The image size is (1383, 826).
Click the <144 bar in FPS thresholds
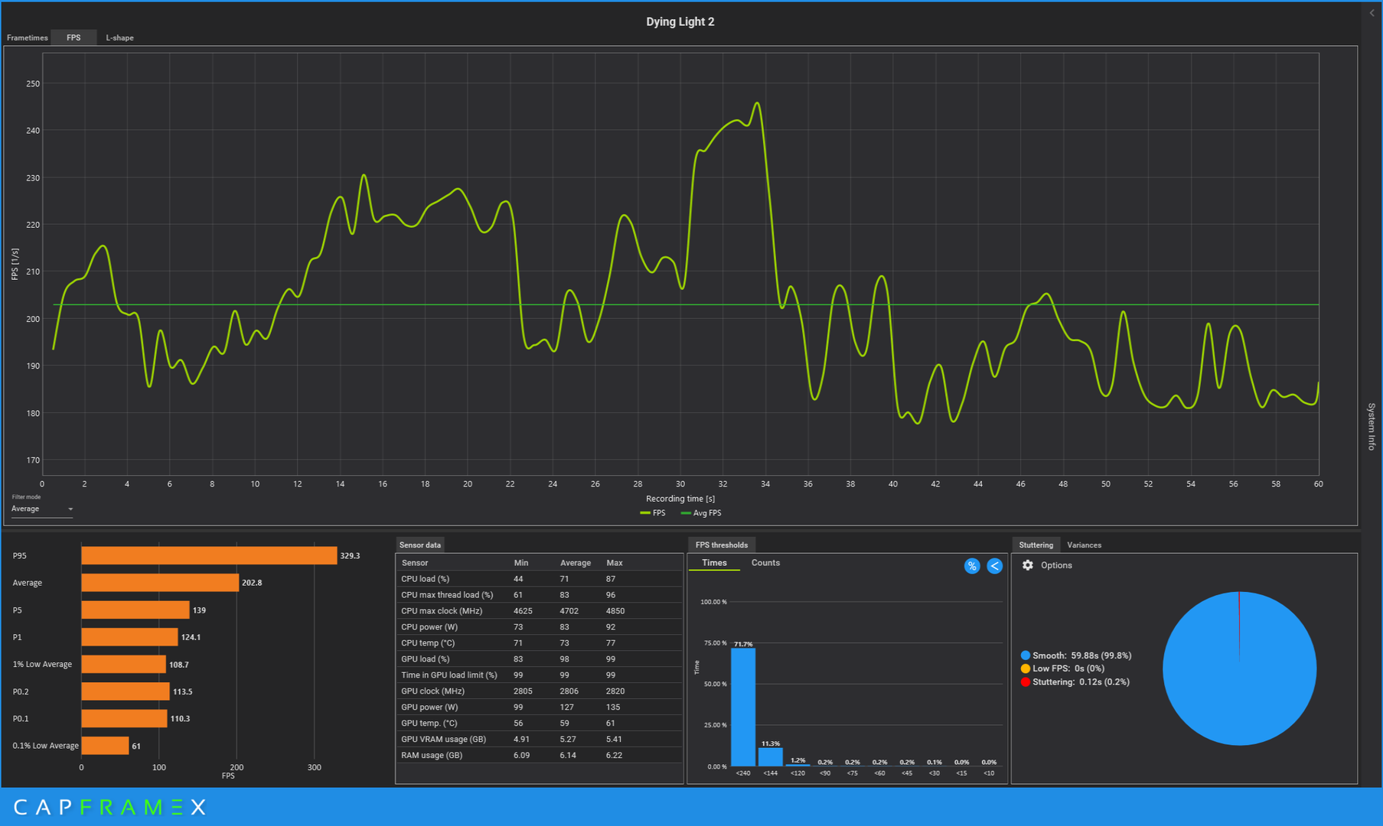pyautogui.click(x=771, y=756)
